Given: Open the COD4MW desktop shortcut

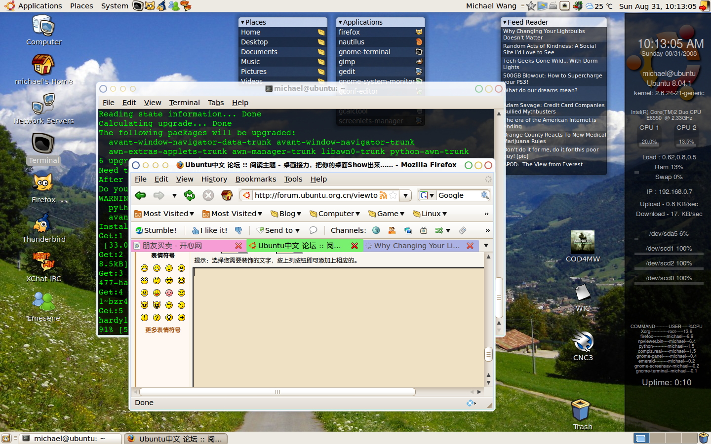Looking at the screenshot, I should [x=583, y=247].
